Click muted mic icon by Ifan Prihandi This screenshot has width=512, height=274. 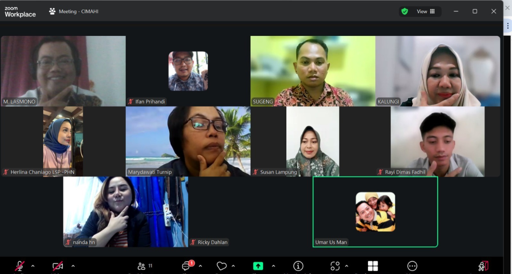131,102
